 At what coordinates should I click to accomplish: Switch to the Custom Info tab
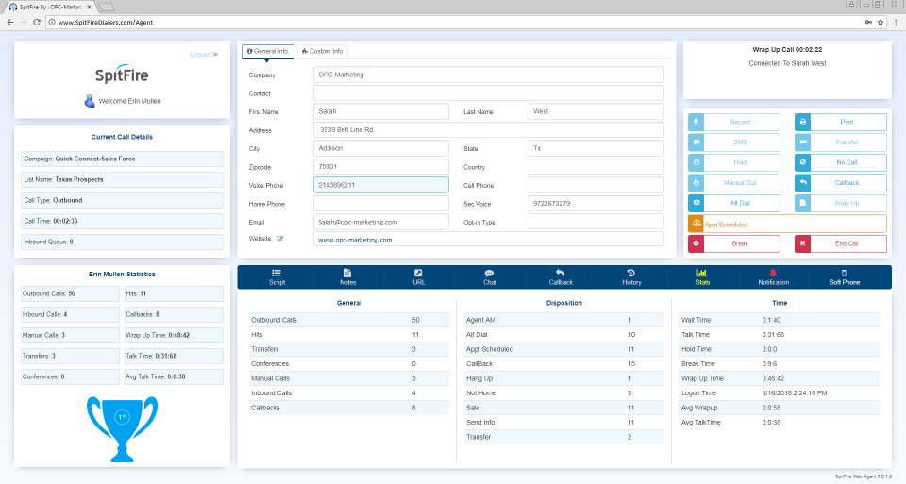point(323,51)
